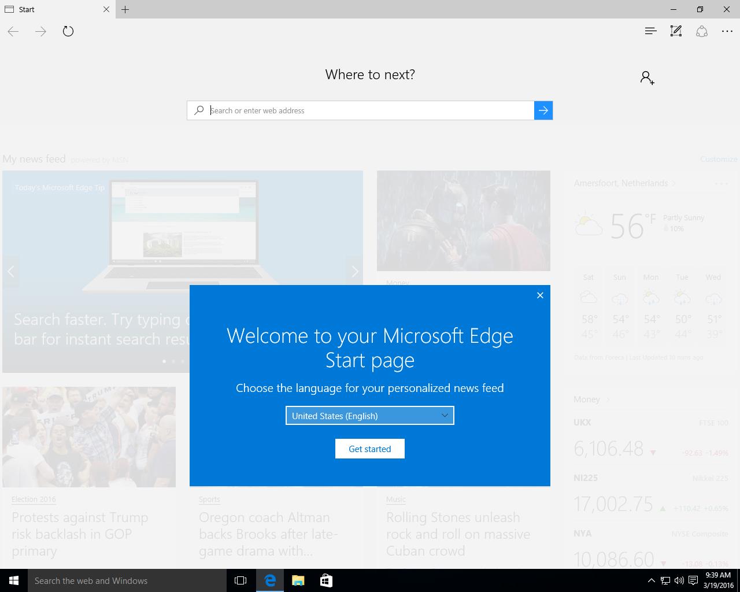Go back to previous page
The height and width of the screenshot is (592, 740).
[x=13, y=31]
